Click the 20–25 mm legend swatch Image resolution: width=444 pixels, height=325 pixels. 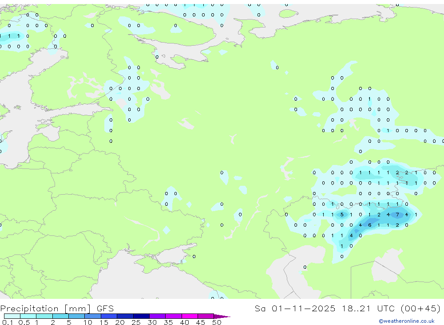[125, 316]
